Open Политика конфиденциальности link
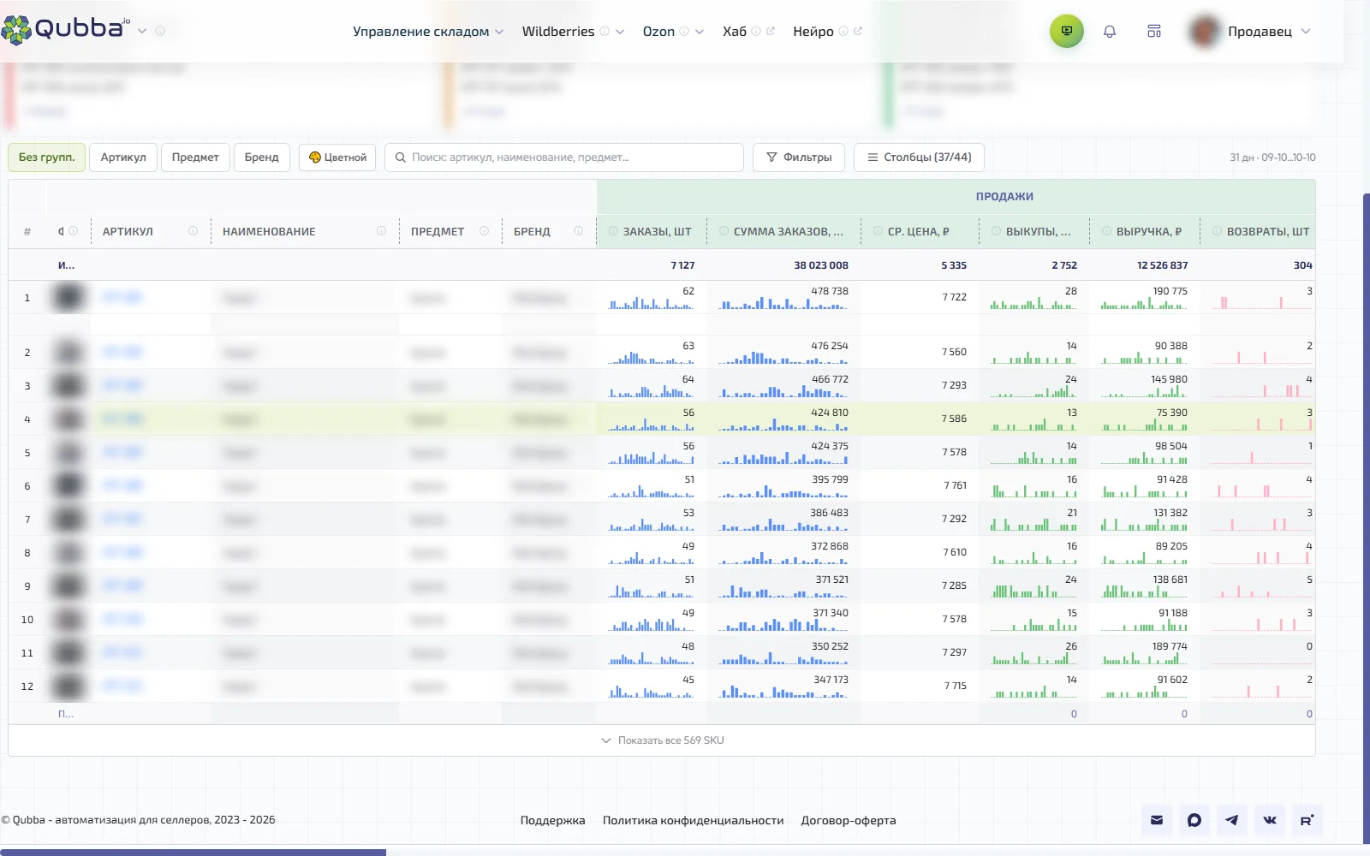The height and width of the screenshot is (856, 1370). [694, 820]
